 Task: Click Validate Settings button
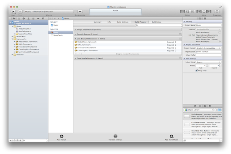click(115, 138)
